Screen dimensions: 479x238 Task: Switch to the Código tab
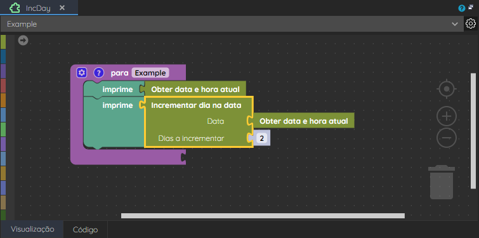[85, 230]
